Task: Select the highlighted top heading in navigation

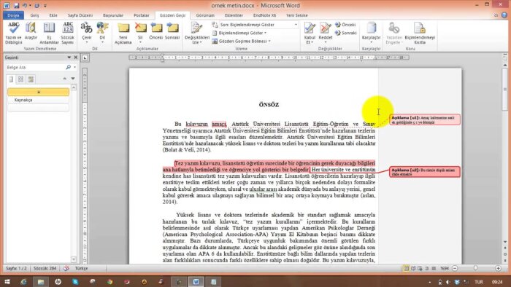Action: (x=38, y=92)
